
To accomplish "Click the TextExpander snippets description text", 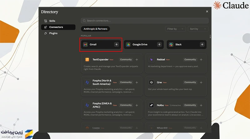I will click(111, 68).
